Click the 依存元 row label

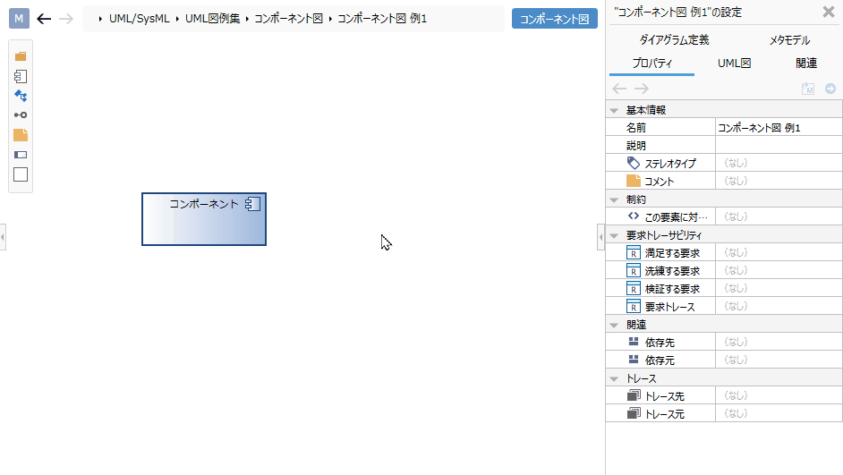pyautogui.click(x=660, y=360)
